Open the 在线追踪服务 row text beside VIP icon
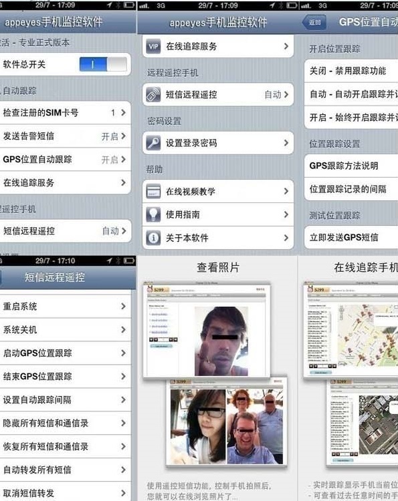The height and width of the screenshot is (501, 398). 191,47
